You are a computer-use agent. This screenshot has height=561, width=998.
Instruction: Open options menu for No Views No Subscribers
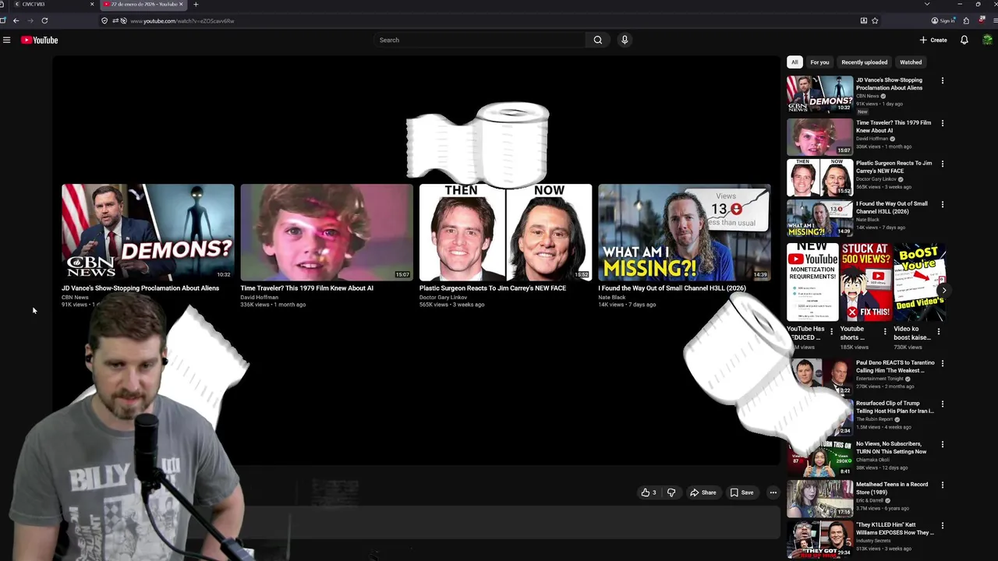point(943,444)
